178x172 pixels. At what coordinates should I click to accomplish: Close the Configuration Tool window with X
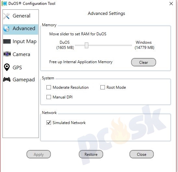click(x=171, y=4)
